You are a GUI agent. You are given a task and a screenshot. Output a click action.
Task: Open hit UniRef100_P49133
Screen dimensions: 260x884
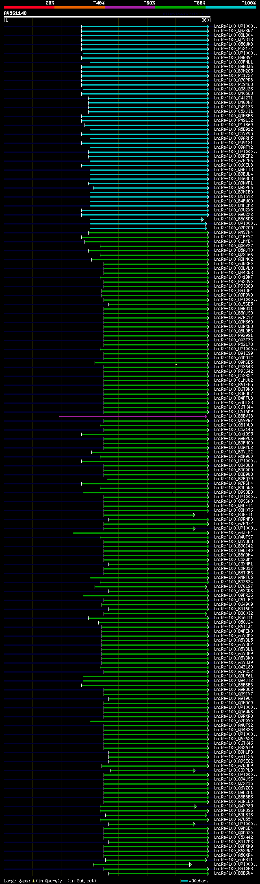click(233, 107)
